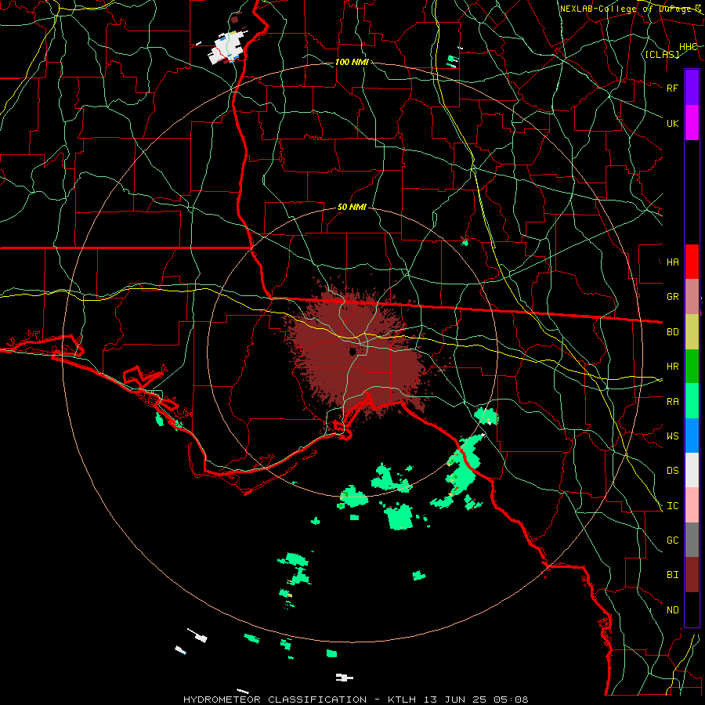Click the BI brown legend swatch
The width and height of the screenshot is (705, 705).
692,575
